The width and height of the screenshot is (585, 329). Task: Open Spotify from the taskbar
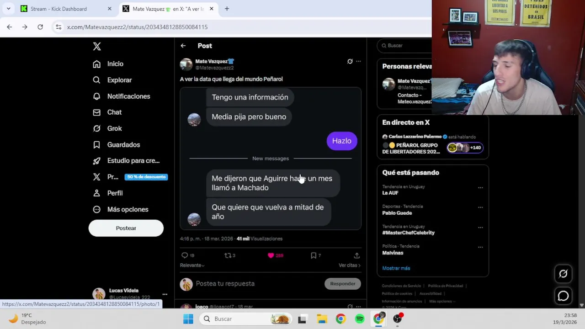click(360, 319)
